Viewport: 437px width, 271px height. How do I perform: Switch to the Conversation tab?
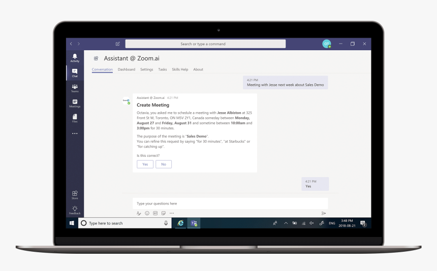(x=102, y=70)
